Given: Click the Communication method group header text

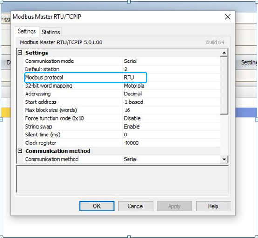Looking at the screenshot, I should [58, 151].
